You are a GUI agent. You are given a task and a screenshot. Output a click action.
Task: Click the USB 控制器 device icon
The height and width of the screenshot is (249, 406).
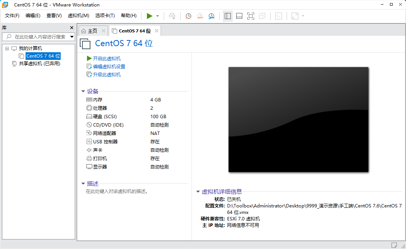pos(89,141)
